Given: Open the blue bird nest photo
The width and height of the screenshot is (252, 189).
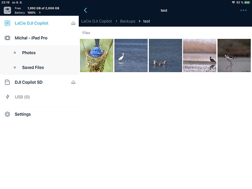Looking at the screenshot, I should (97, 56).
